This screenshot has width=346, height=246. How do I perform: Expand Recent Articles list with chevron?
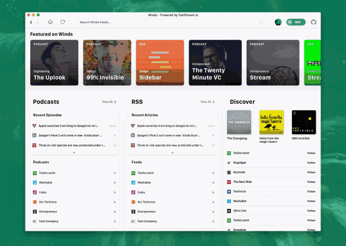tap(172, 152)
